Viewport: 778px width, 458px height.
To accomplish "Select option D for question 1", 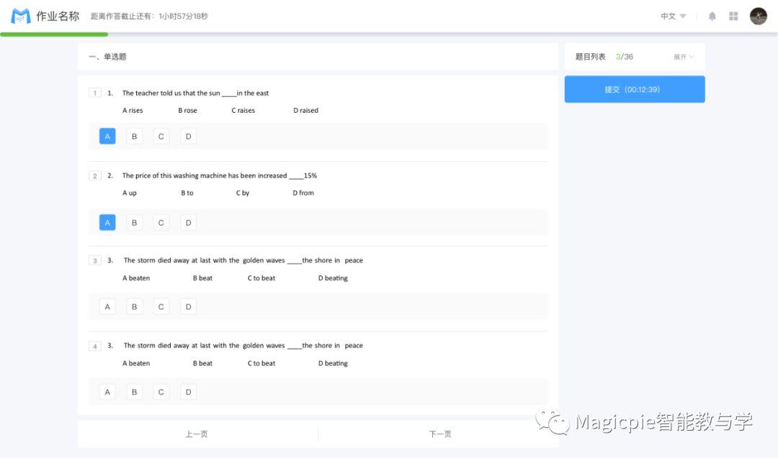I will [x=188, y=136].
